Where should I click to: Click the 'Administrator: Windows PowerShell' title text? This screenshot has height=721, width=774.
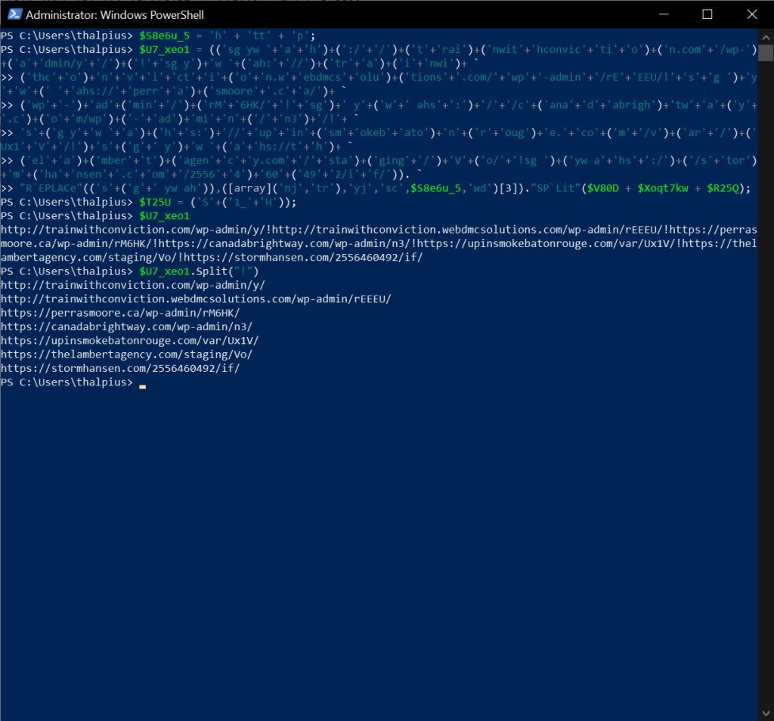[115, 14]
